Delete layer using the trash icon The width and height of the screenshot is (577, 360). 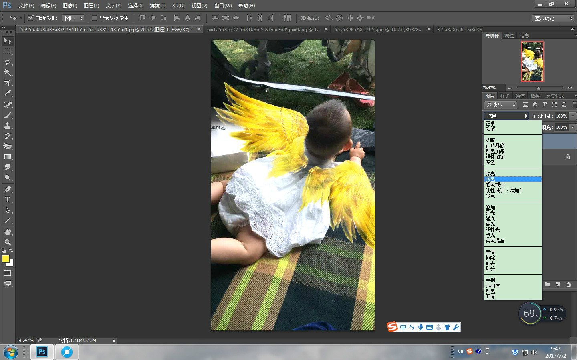click(x=569, y=284)
